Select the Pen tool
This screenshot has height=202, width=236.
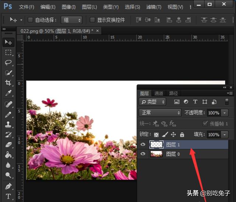(x=8, y=186)
